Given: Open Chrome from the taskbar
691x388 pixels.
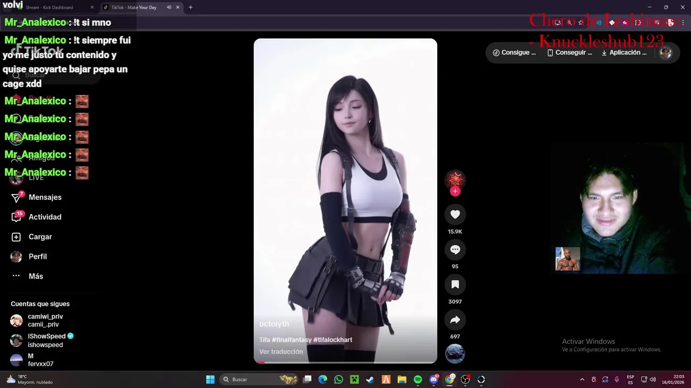Looking at the screenshot, I should pos(449,379).
